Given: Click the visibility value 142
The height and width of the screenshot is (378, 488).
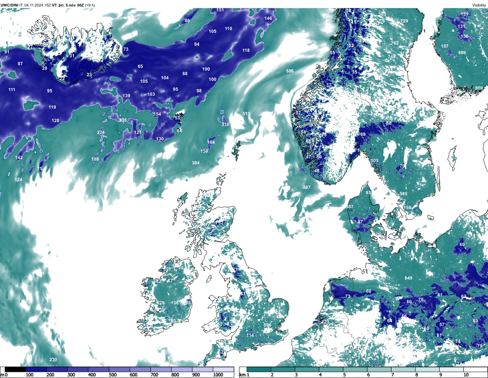Looking at the screenshot, I should point(19,158).
